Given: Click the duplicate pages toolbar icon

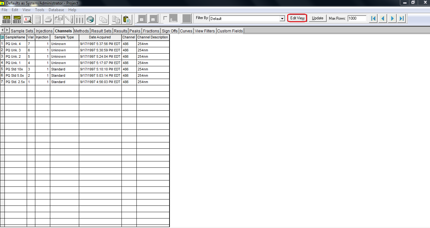Looking at the screenshot, I should (103, 19).
